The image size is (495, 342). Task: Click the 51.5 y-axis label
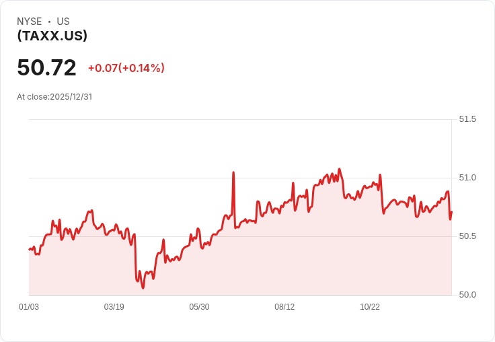pyautogui.click(x=467, y=119)
